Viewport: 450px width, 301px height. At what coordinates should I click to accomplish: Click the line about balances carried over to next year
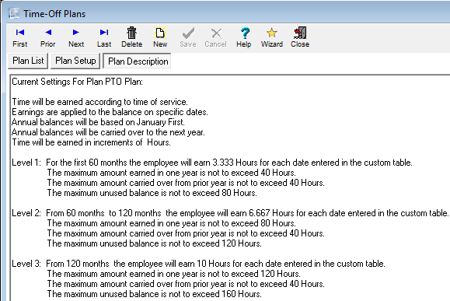tap(108, 132)
